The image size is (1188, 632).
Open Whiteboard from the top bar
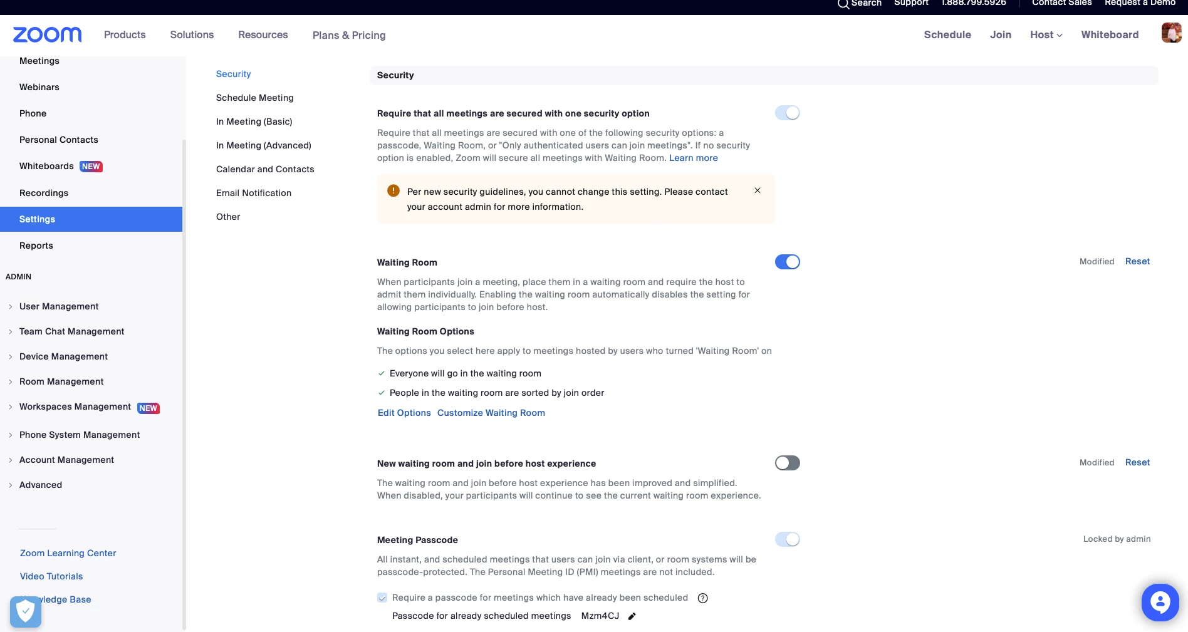coord(1110,34)
